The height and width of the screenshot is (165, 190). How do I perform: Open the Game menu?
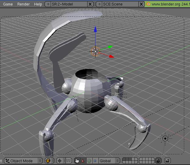click(8, 4)
